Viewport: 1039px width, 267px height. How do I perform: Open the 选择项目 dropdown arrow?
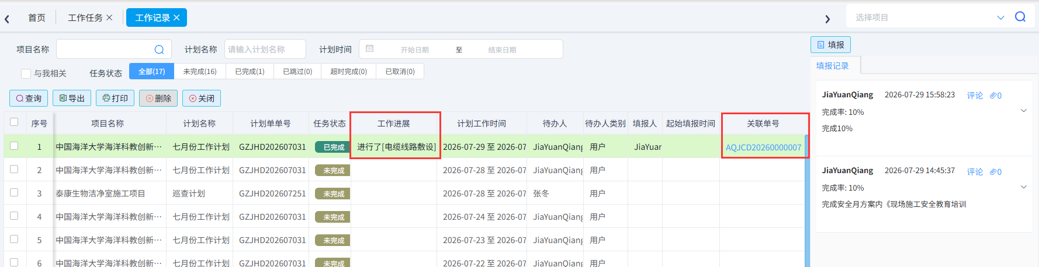1000,17
